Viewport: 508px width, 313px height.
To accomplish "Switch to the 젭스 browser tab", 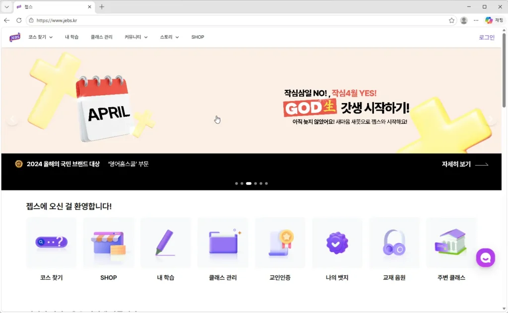I will (x=54, y=7).
